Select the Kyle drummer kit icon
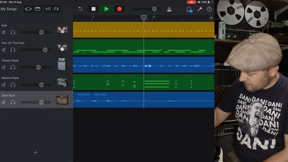 [62, 30]
